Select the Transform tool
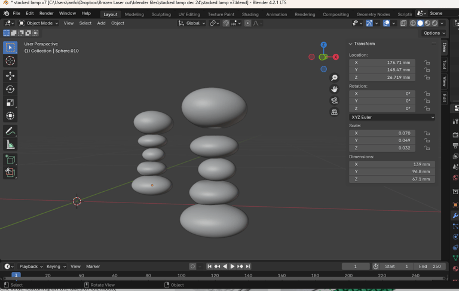Viewport: 459px width, 291px height. [10, 116]
